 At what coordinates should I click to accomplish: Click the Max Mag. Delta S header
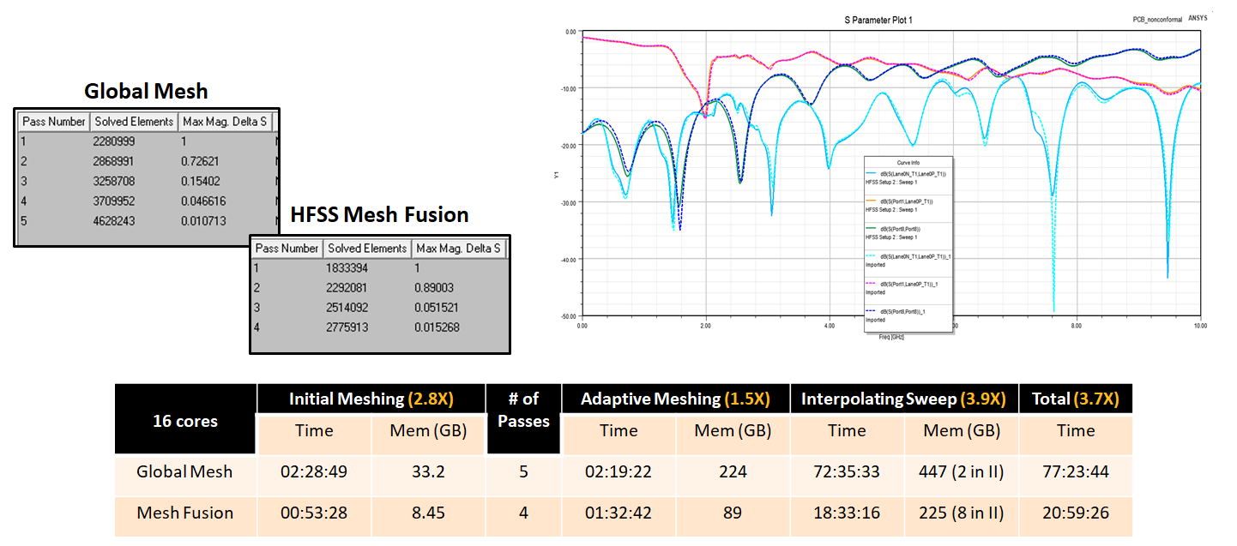225,121
